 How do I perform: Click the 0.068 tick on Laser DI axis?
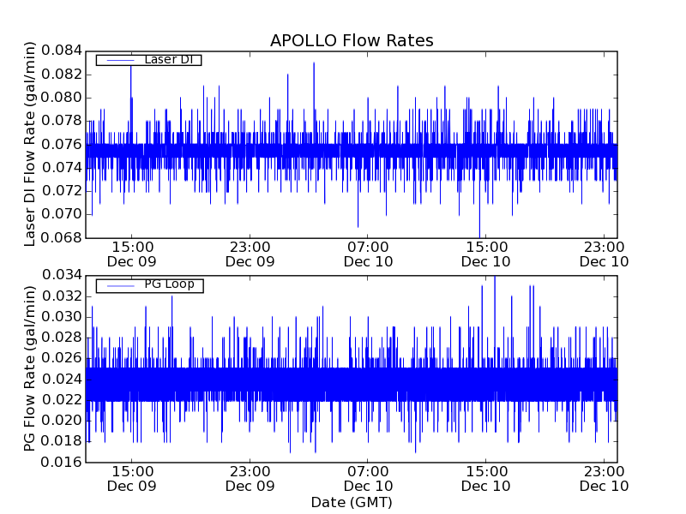[x=62, y=238]
